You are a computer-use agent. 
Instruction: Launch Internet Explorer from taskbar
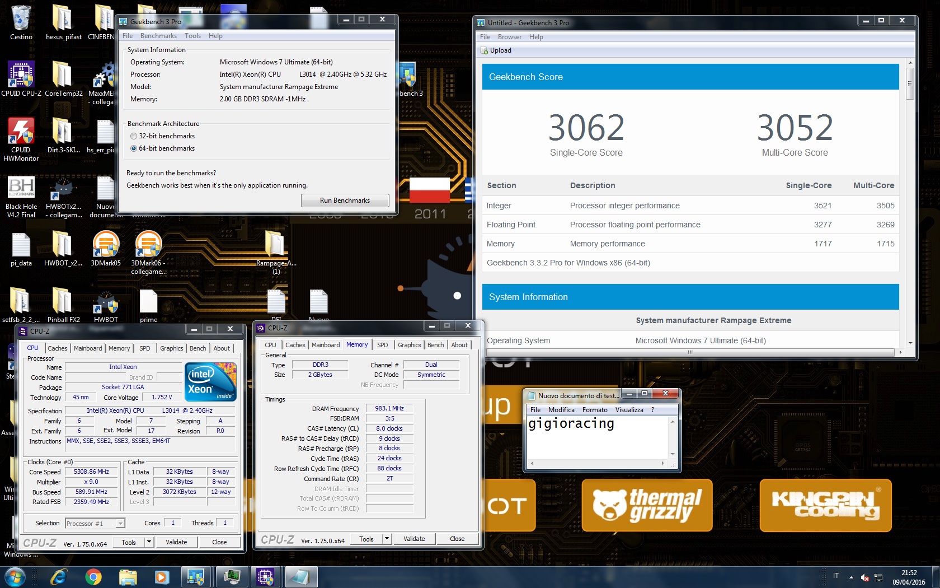(58, 577)
